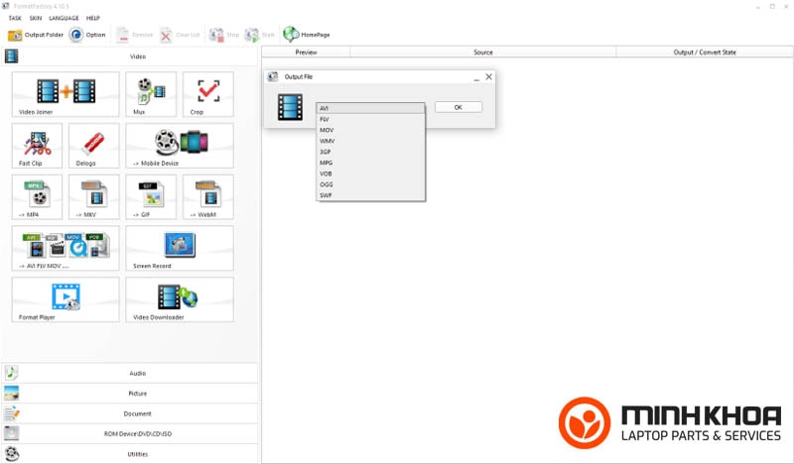Viewport: 794px width, 464px height.
Task: Expand the ROM Device\DVD\CD\ISO category
Action: click(130, 433)
